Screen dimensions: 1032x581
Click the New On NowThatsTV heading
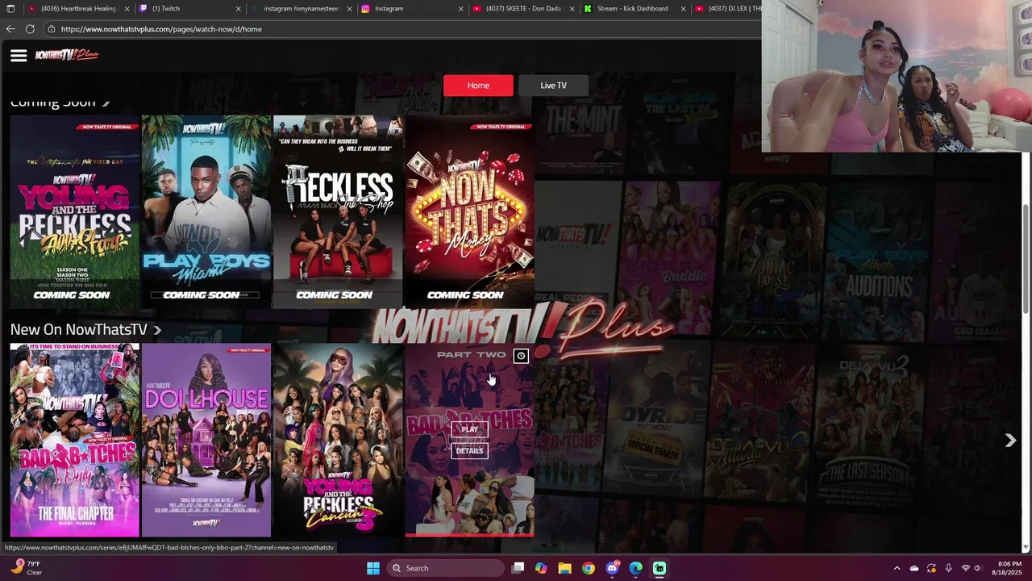click(x=79, y=330)
